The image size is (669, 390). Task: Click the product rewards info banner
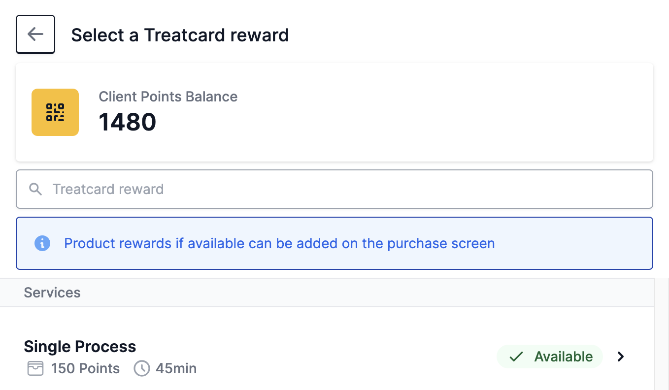pyautogui.click(x=334, y=243)
